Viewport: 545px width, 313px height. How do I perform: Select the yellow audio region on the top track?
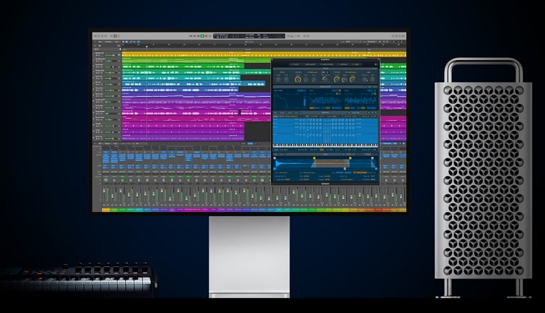(264, 54)
